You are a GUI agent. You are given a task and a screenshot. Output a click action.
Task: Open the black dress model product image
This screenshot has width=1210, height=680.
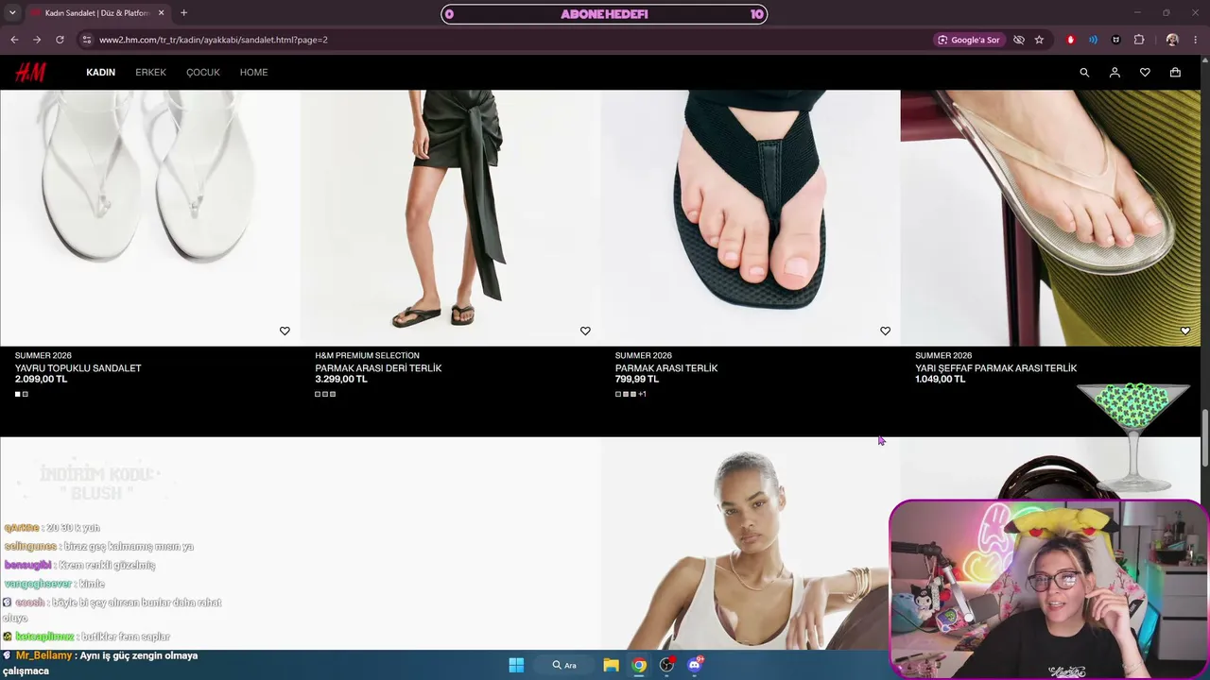[x=450, y=218]
